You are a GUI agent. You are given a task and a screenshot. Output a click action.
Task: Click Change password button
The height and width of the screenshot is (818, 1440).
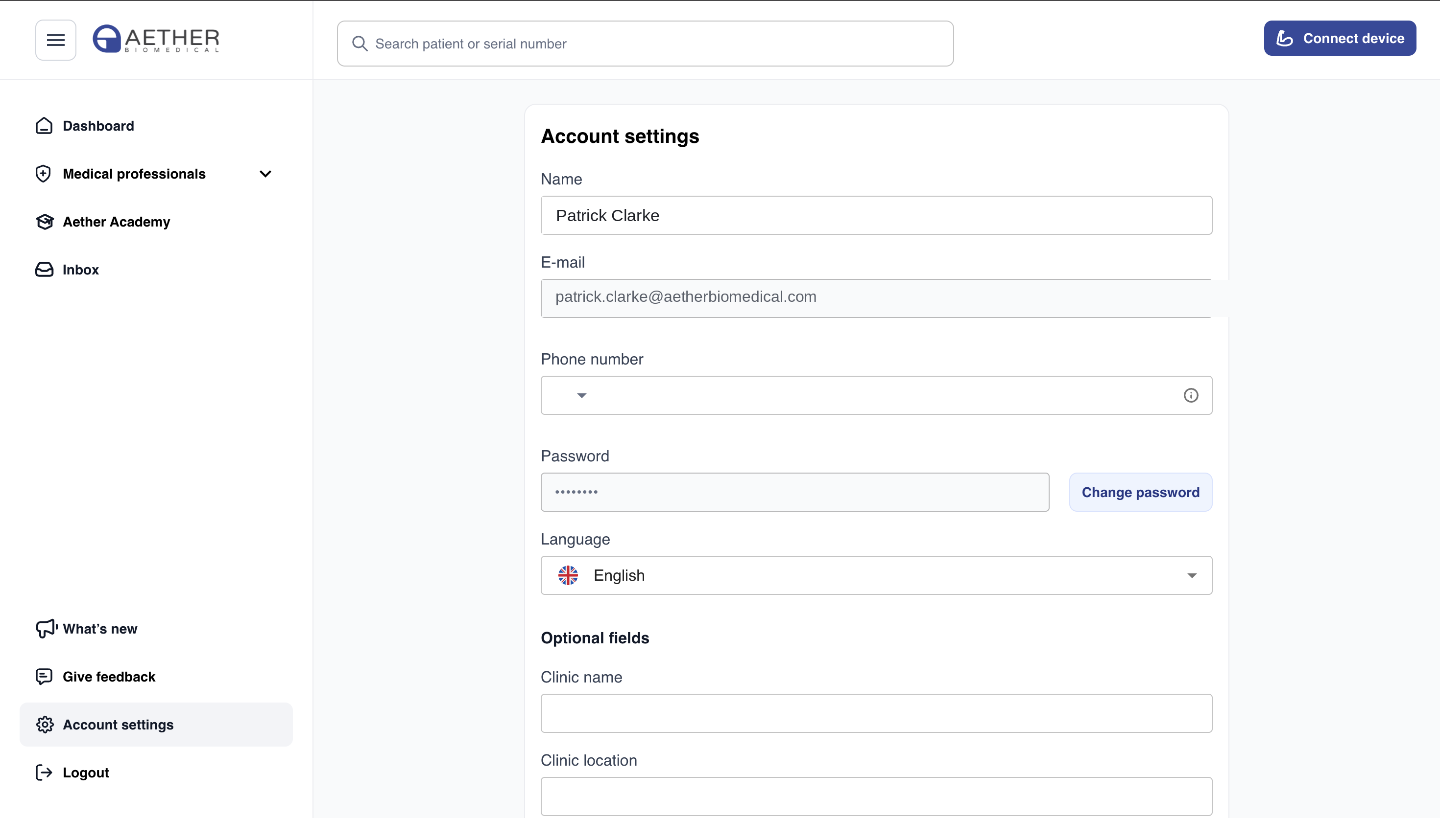click(x=1140, y=492)
